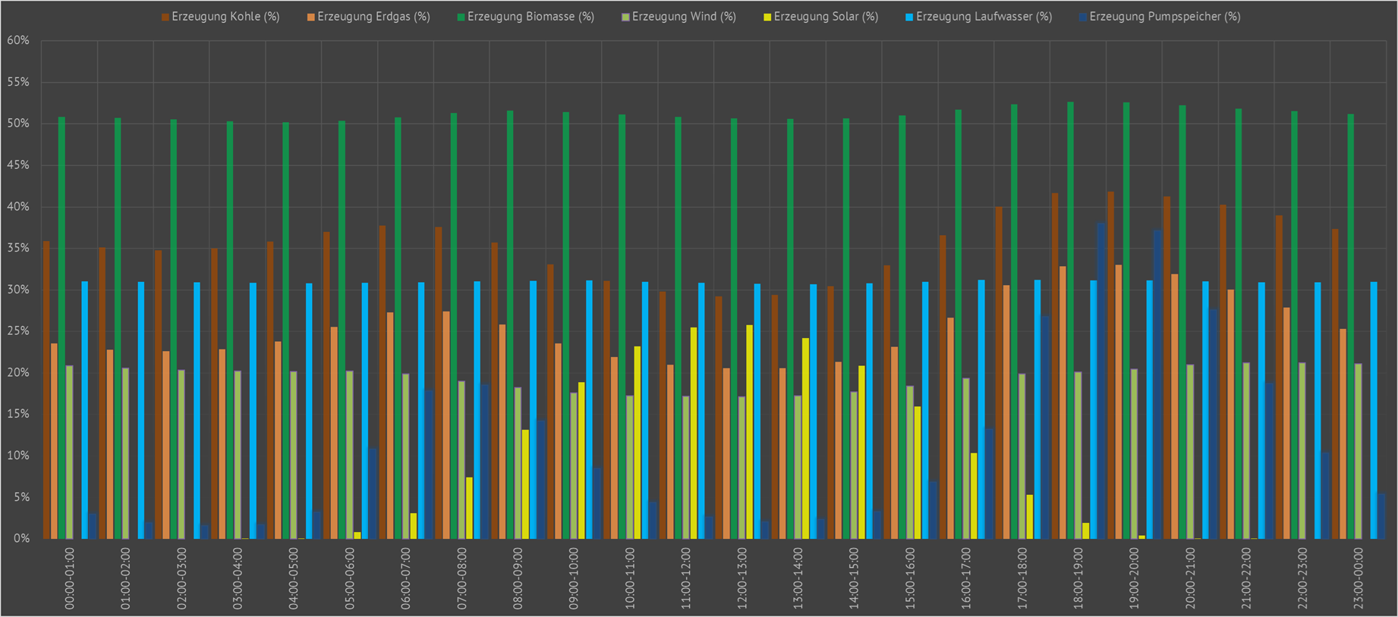Click the Erzeugung Biomasse (%) legend text
Image resolution: width=1398 pixels, height=617 pixels.
tap(531, 17)
